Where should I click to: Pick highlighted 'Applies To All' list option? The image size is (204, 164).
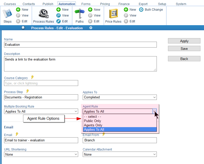click(120, 129)
